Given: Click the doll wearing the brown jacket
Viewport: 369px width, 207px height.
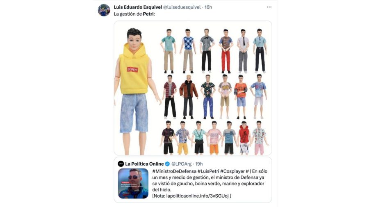Looking at the screenshot, I should pos(188,97).
